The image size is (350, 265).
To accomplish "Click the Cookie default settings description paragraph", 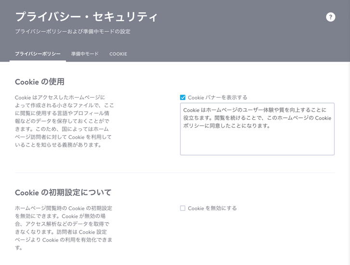I will [x=64, y=228].
